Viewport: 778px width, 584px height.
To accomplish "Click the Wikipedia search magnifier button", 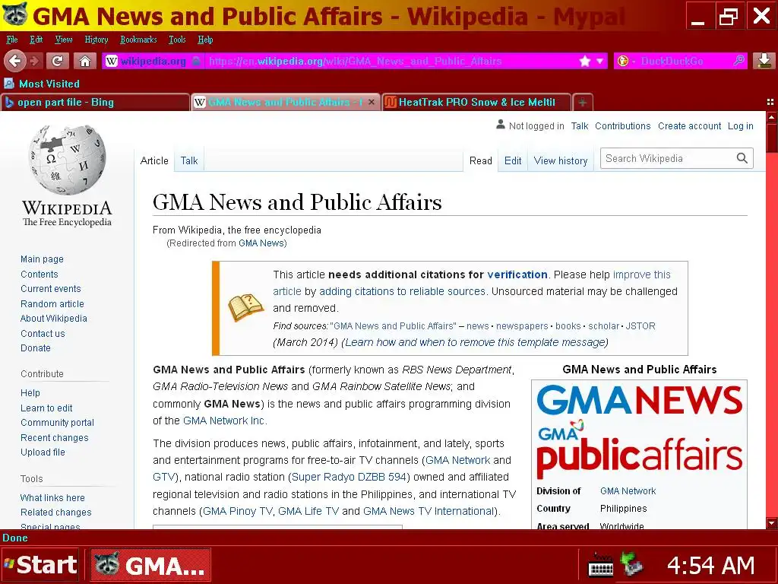I will click(742, 158).
